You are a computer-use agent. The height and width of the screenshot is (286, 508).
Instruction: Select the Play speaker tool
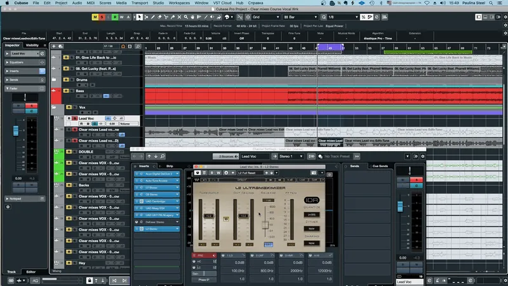212,17
